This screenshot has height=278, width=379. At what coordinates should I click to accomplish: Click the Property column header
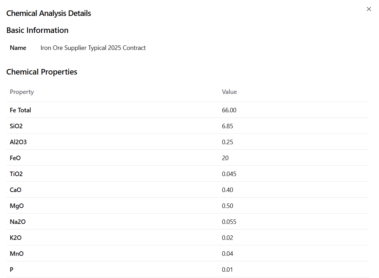coord(22,92)
